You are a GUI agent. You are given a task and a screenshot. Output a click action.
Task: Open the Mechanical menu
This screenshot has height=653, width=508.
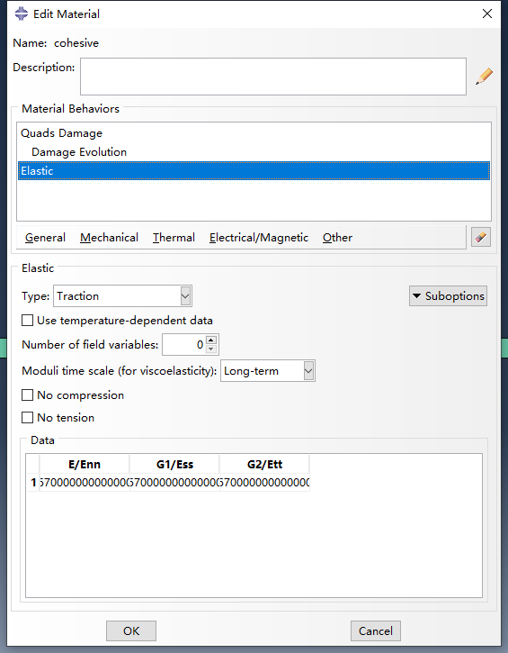click(110, 238)
